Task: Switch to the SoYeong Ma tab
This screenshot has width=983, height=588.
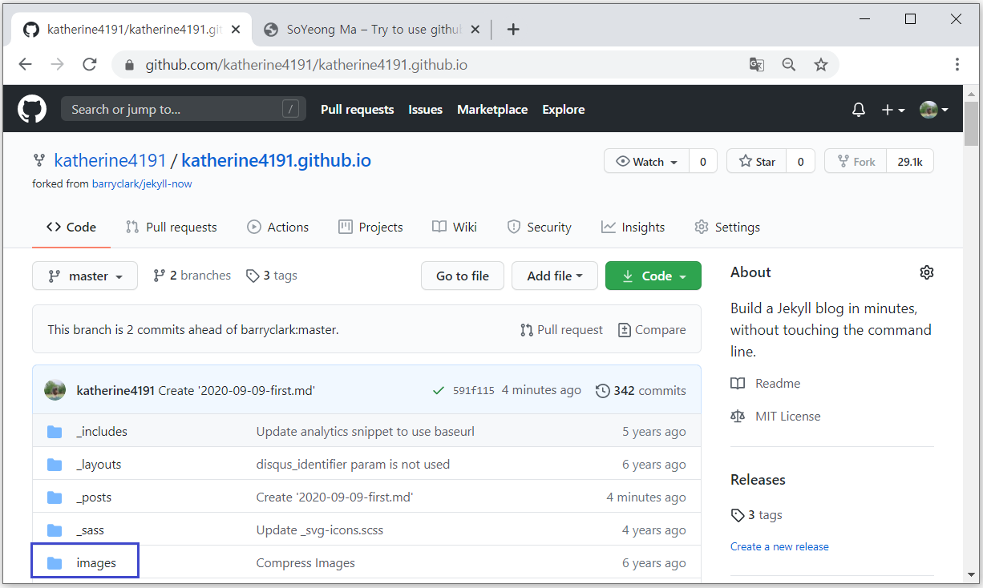Action: 372,30
